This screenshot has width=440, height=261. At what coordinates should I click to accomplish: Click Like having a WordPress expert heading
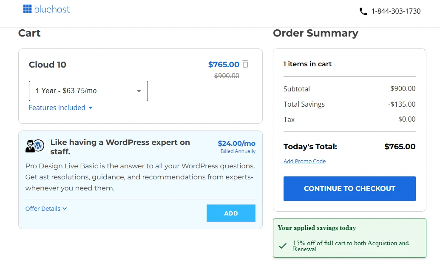[120, 147]
